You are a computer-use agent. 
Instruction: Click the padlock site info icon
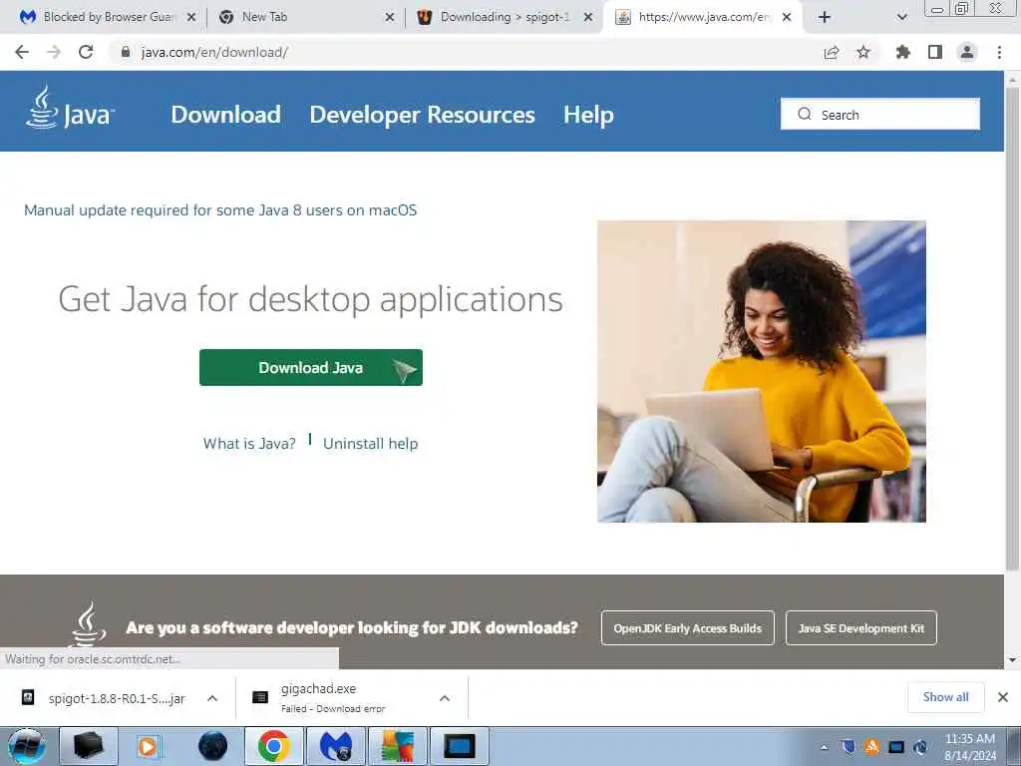(x=125, y=52)
